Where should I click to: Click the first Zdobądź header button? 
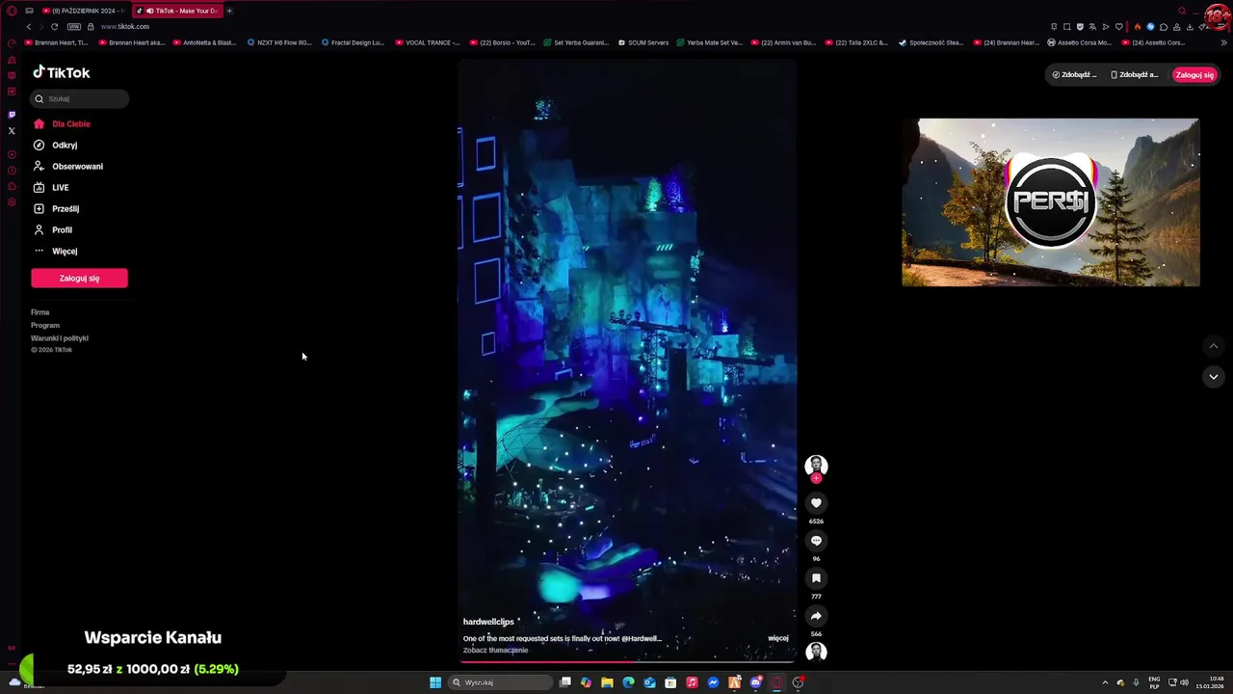(x=1074, y=74)
